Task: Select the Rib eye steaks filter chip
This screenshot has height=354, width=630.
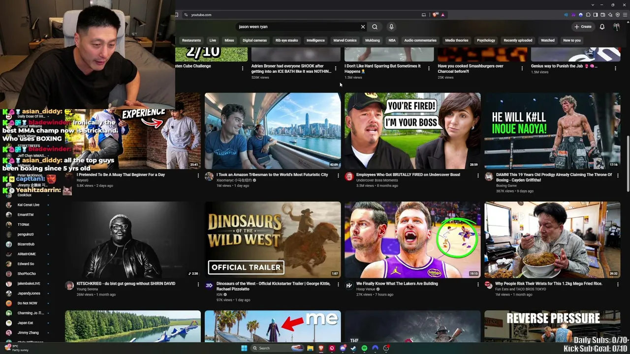Action: pyautogui.click(x=287, y=40)
